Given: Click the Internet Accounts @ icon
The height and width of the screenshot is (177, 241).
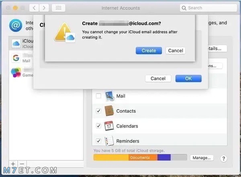Looking at the screenshot, I should [x=16, y=25].
